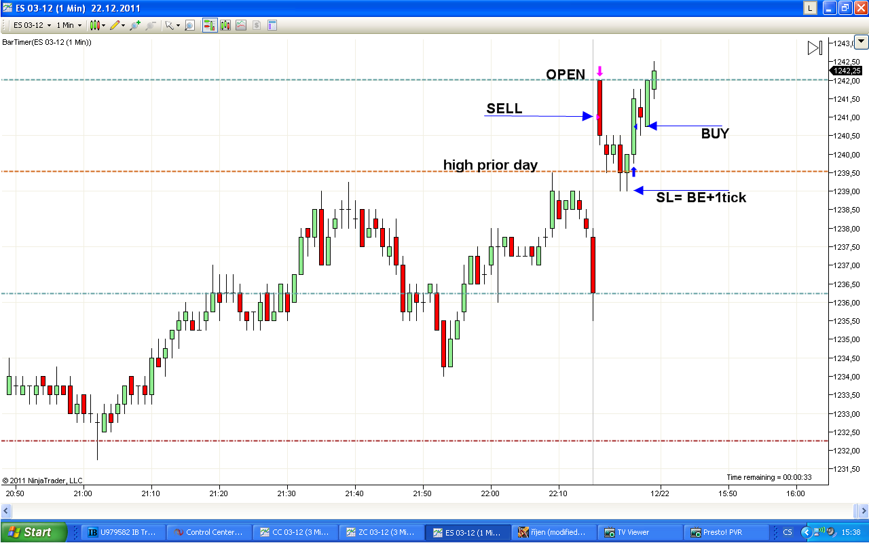Open the pencil drawing tools menu
869x543 pixels.
click(x=117, y=25)
